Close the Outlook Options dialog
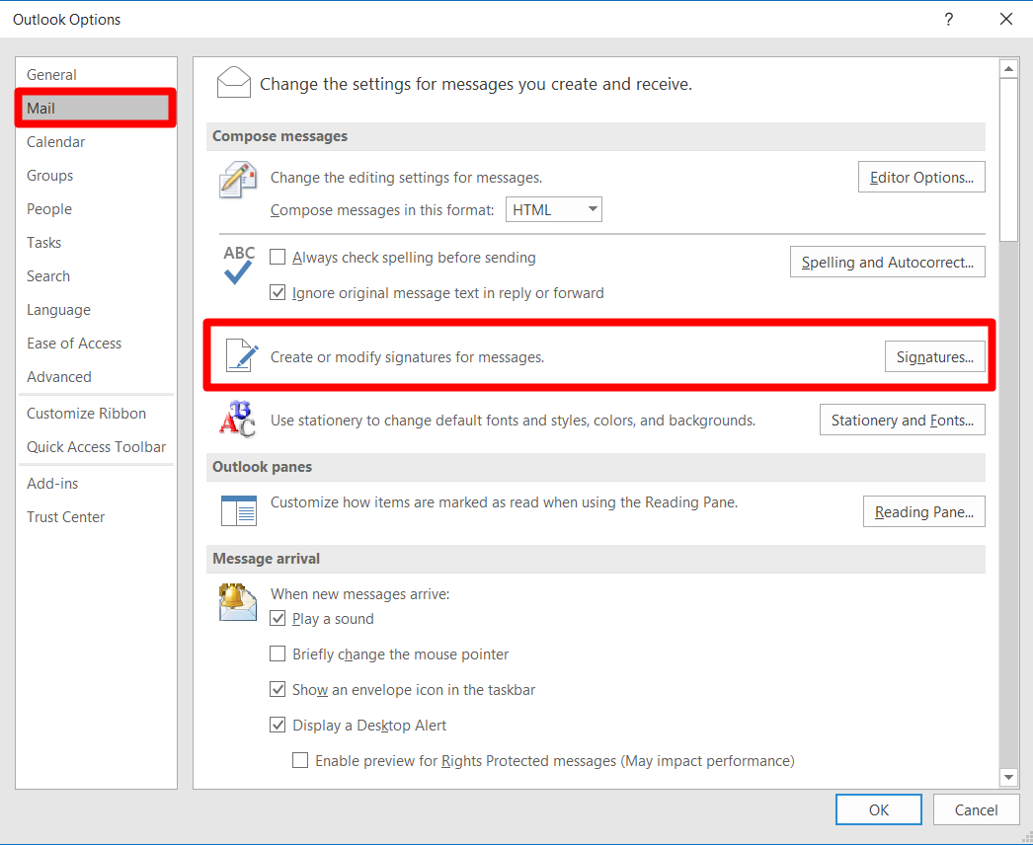1033x845 pixels. point(1006,19)
